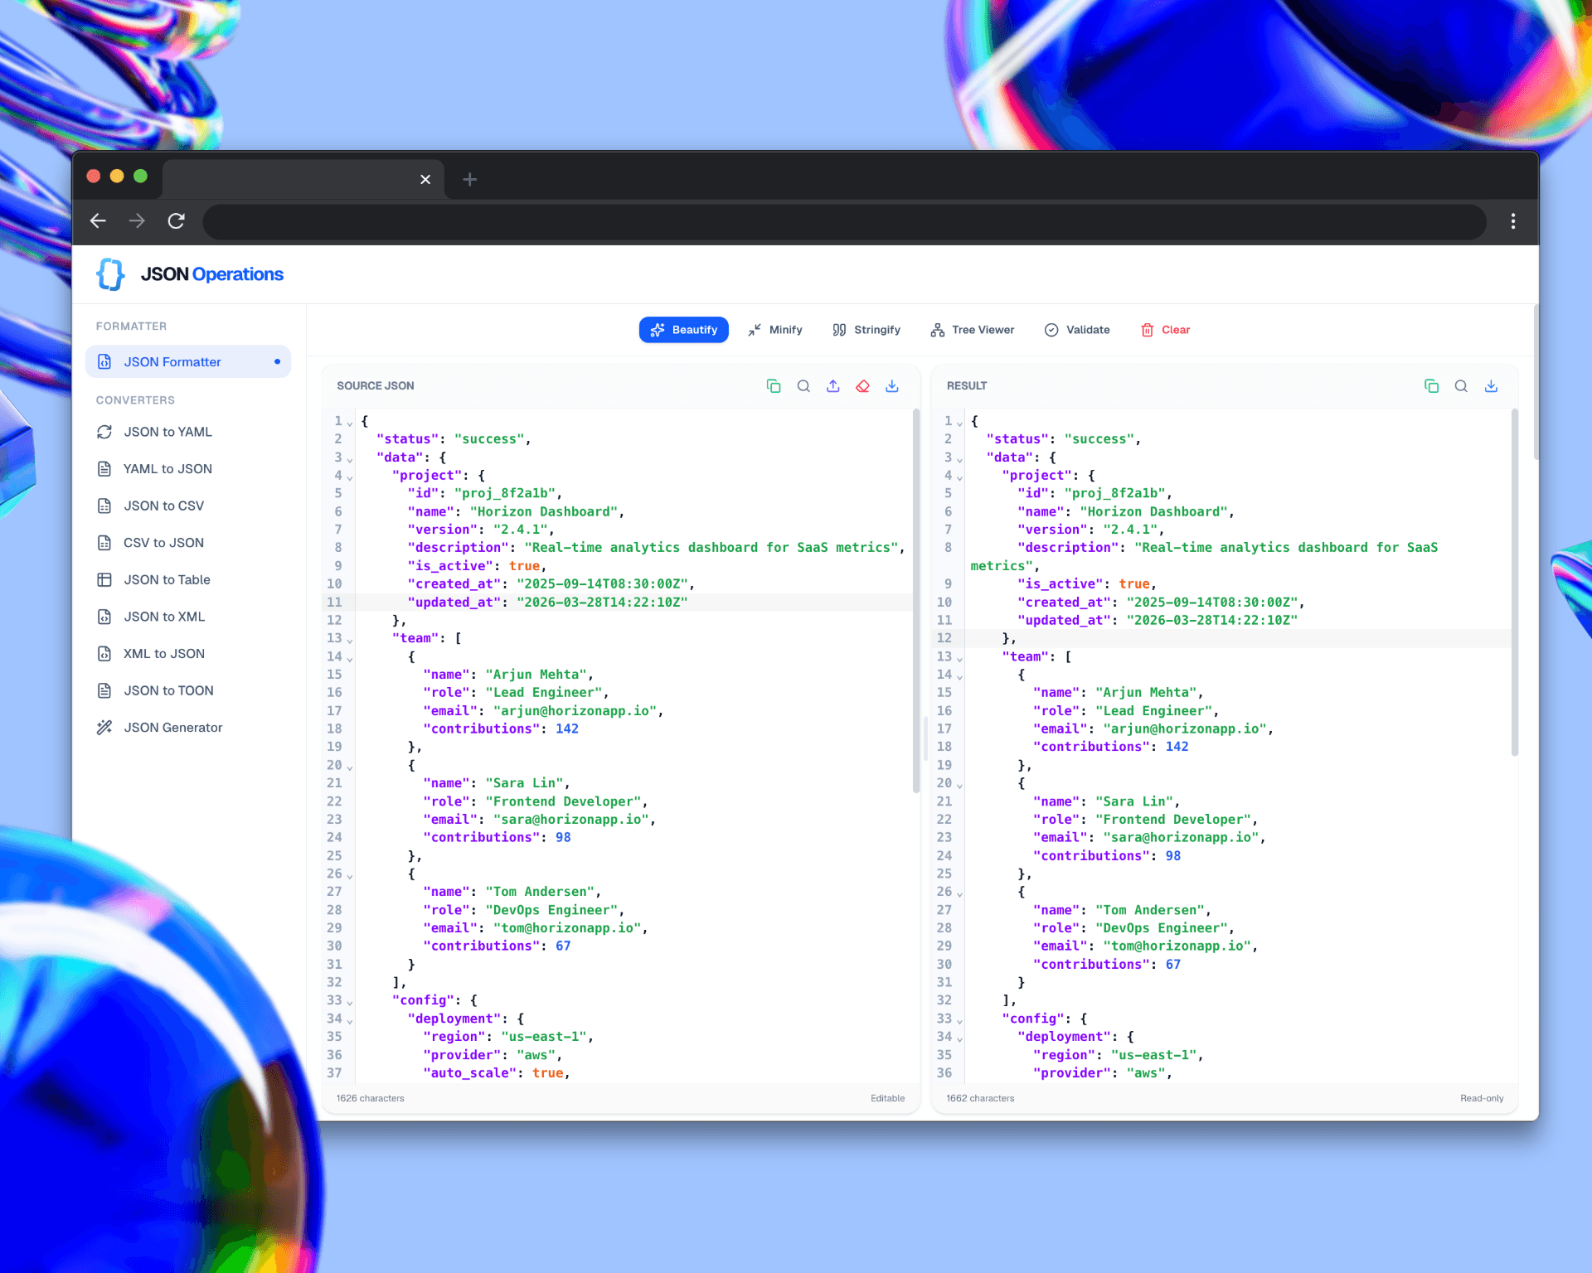The width and height of the screenshot is (1592, 1273).
Task: Open a new browser tab
Action: click(x=469, y=179)
